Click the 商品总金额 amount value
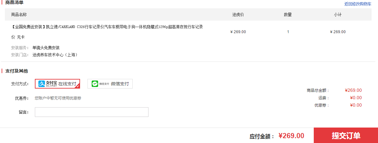 coord(353,91)
